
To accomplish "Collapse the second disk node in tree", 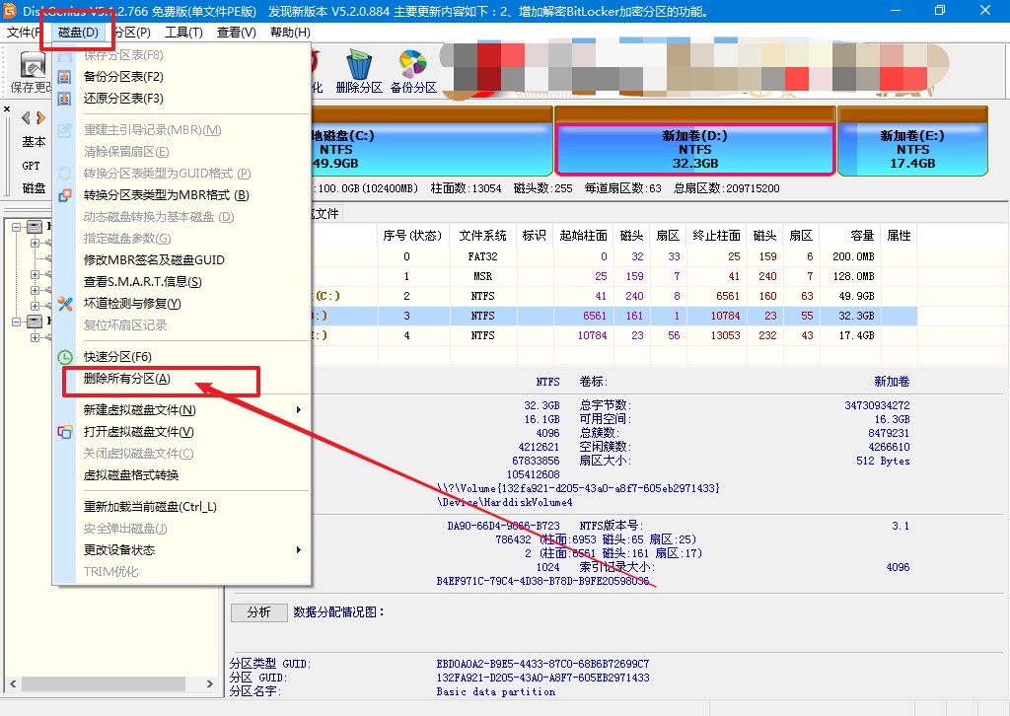I will [16, 322].
